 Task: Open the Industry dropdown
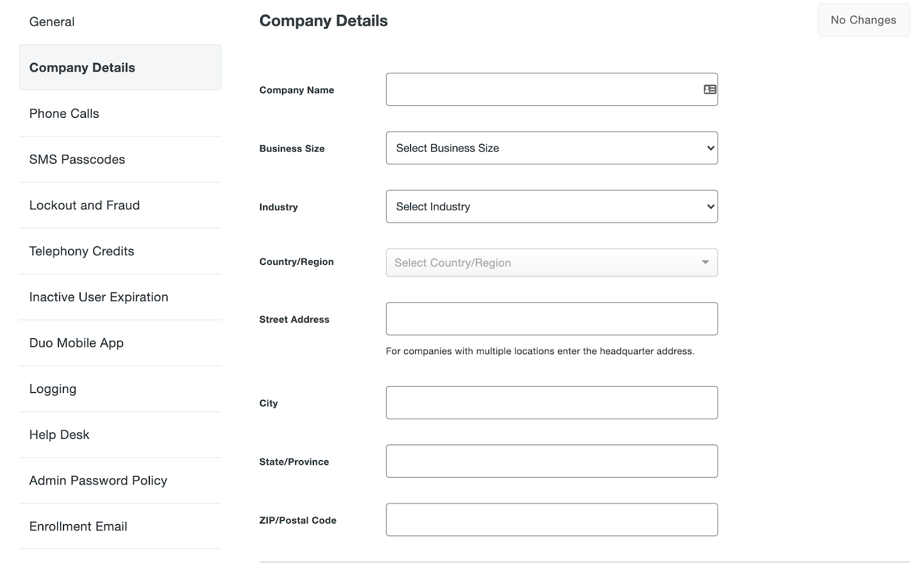(551, 207)
